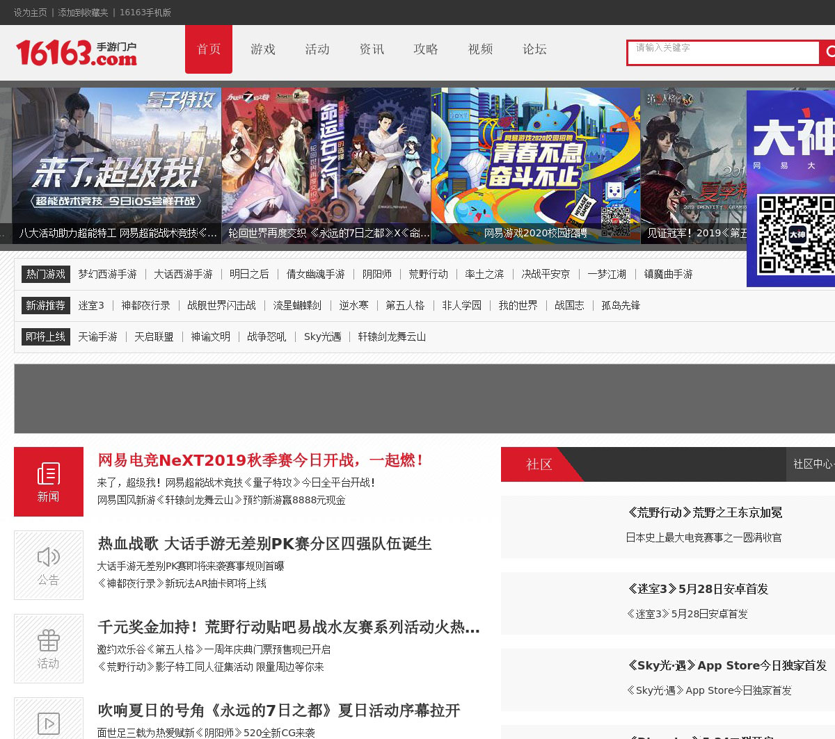
Task: Open the 梦幻西游手游 hot game link
Action: pyautogui.click(x=107, y=275)
